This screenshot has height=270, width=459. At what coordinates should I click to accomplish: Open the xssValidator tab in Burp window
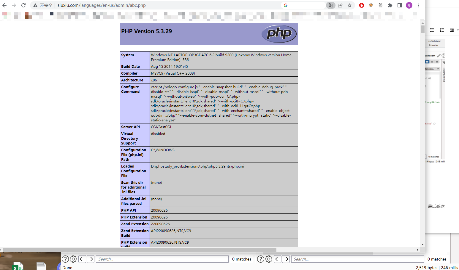(x=434, y=41)
